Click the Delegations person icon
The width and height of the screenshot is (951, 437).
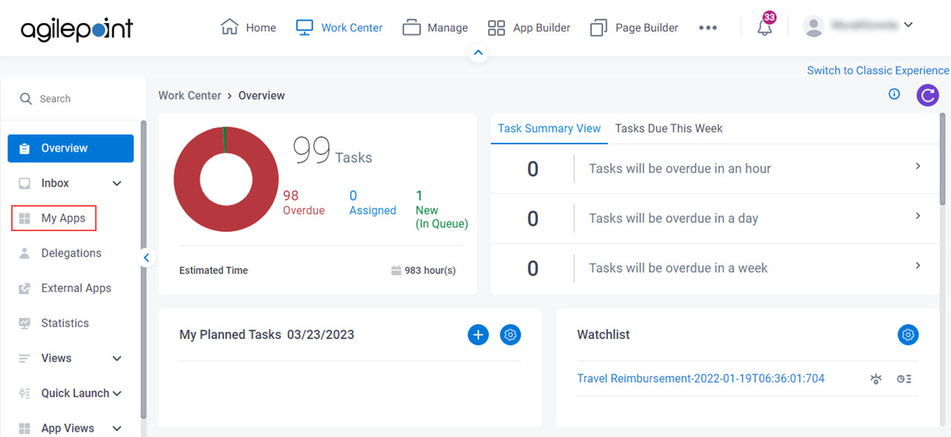pyautogui.click(x=25, y=253)
